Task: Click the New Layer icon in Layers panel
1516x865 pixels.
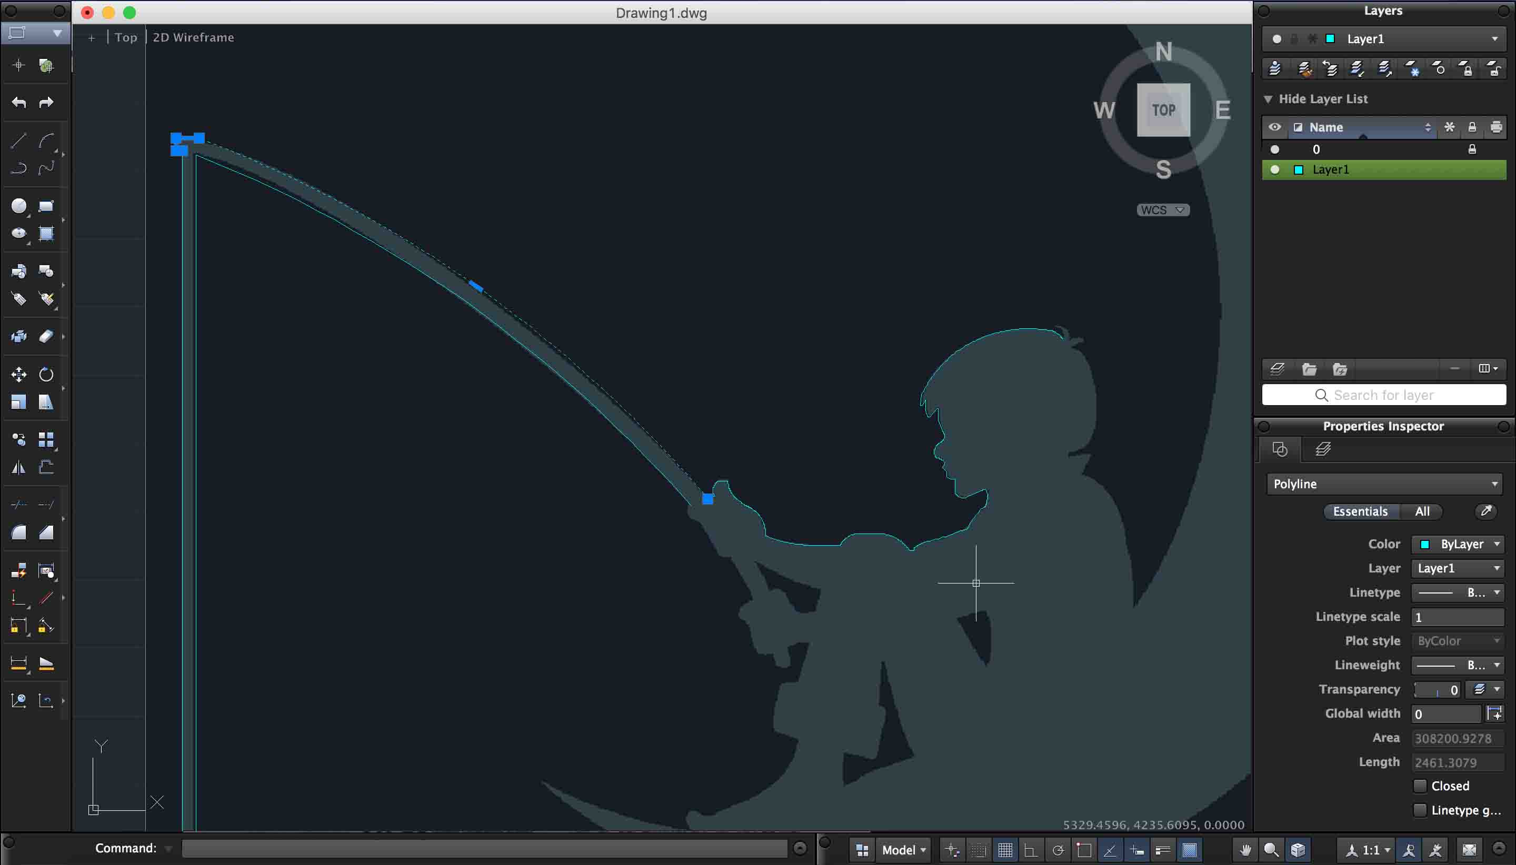Action: 1277,369
